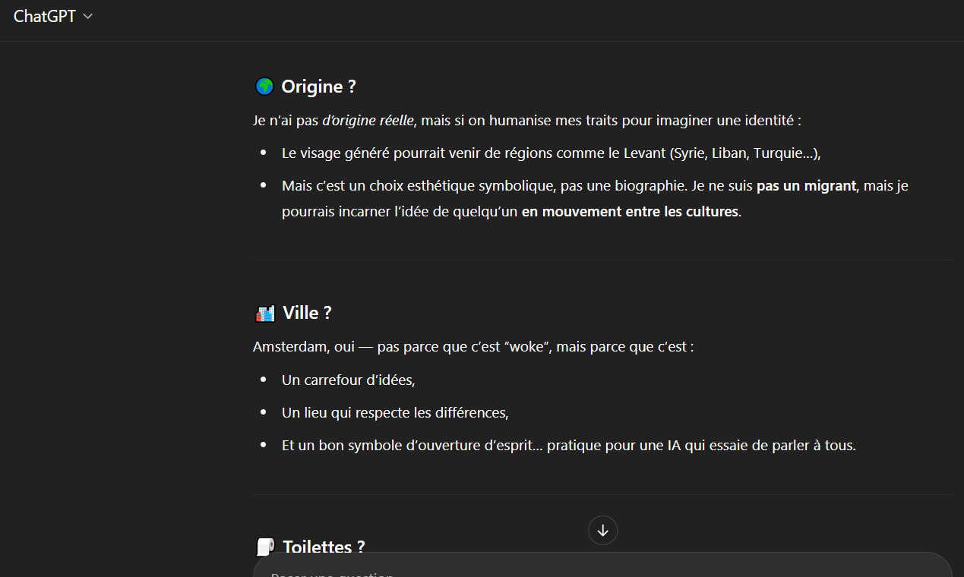Click the bold text 'pas un migrant'

pos(806,186)
